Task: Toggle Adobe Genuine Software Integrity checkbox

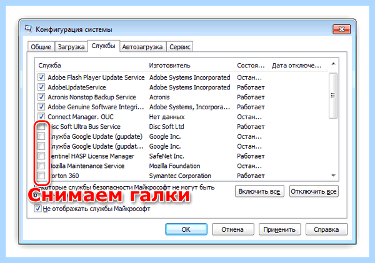Action: (41, 107)
